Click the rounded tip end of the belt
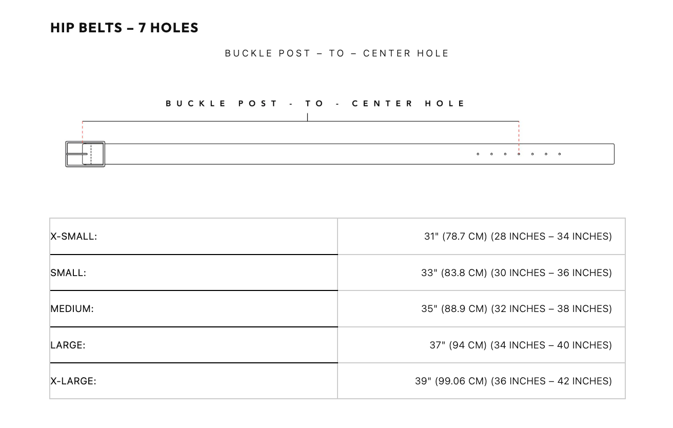Image resolution: width=673 pixels, height=428 pixels. coord(612,154)
